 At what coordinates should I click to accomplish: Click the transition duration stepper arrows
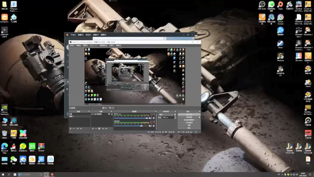click(x=175, y=117)
